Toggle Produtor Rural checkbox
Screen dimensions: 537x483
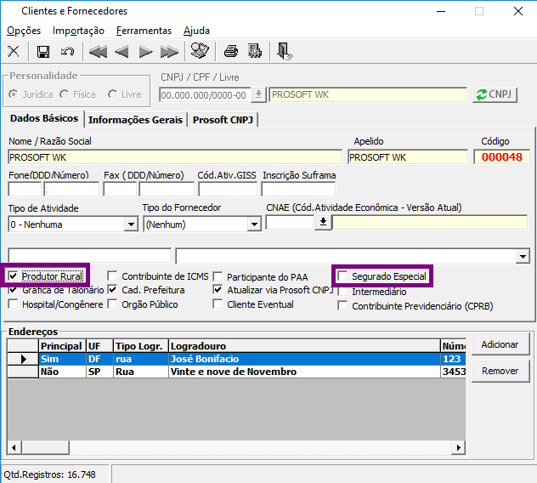(13, 276)
